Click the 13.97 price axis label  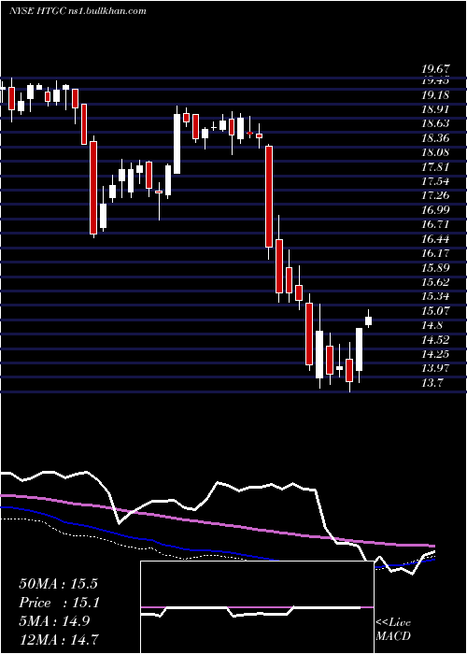435,368
